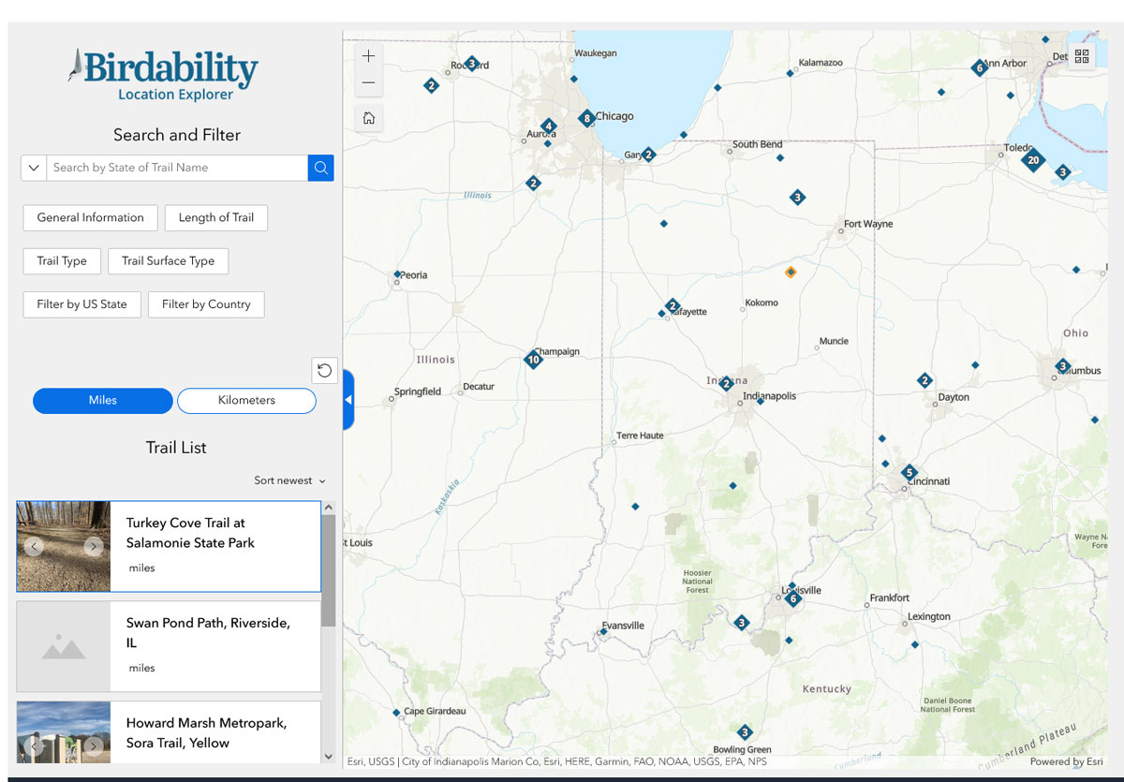Open the General Information filter
Screen dimensions: 1124x782
90,218
